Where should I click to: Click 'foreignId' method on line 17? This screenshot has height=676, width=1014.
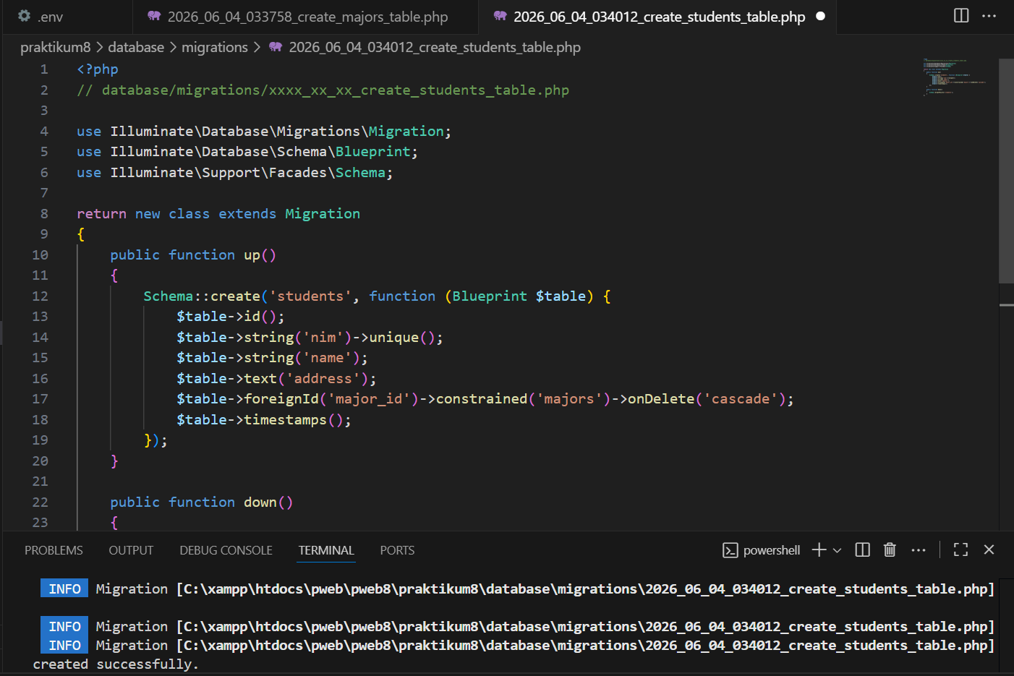click(x=281, y=399)
